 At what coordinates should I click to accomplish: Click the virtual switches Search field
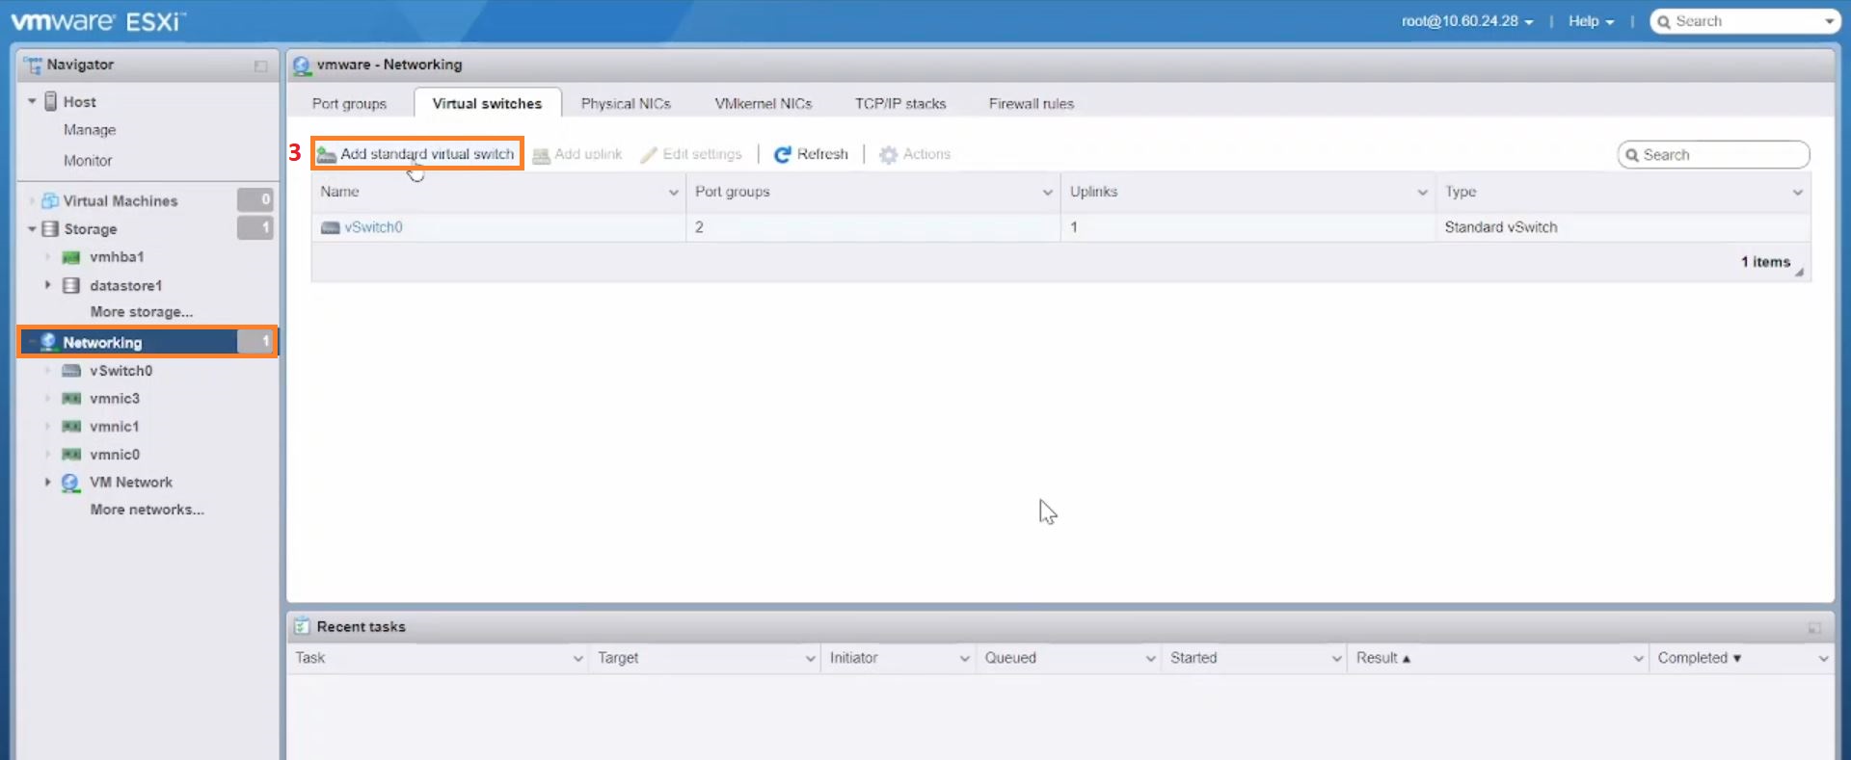click(x=1713, y=154)
